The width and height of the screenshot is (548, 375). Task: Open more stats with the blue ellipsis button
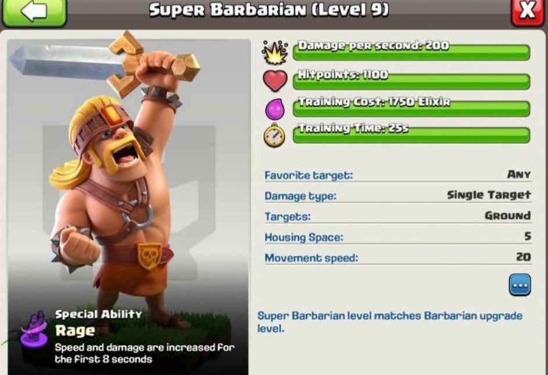click(x=520, y=285)
